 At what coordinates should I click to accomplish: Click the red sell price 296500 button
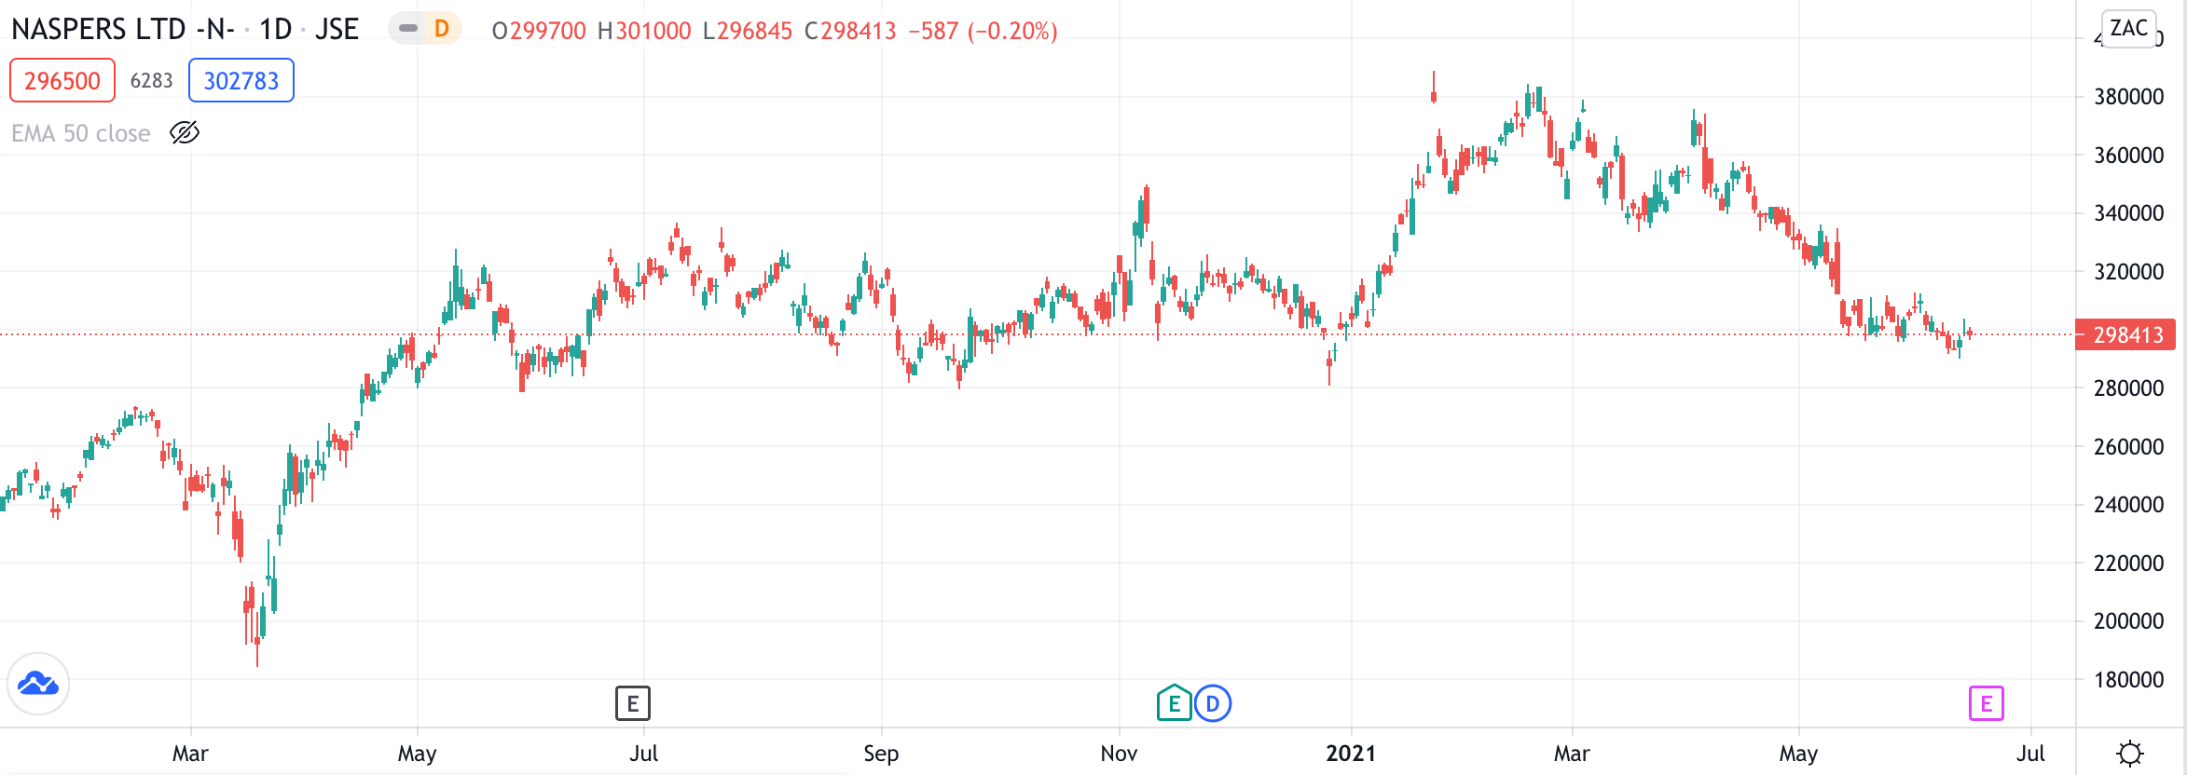pos(62,80)
